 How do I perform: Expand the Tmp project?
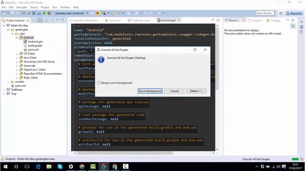(x=4, y=94)
